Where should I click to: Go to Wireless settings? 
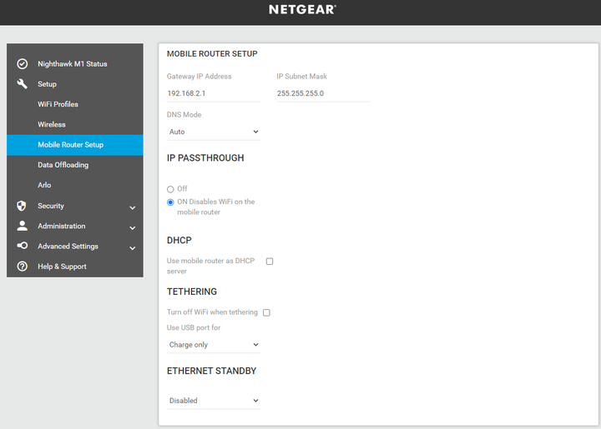[52, 125]
